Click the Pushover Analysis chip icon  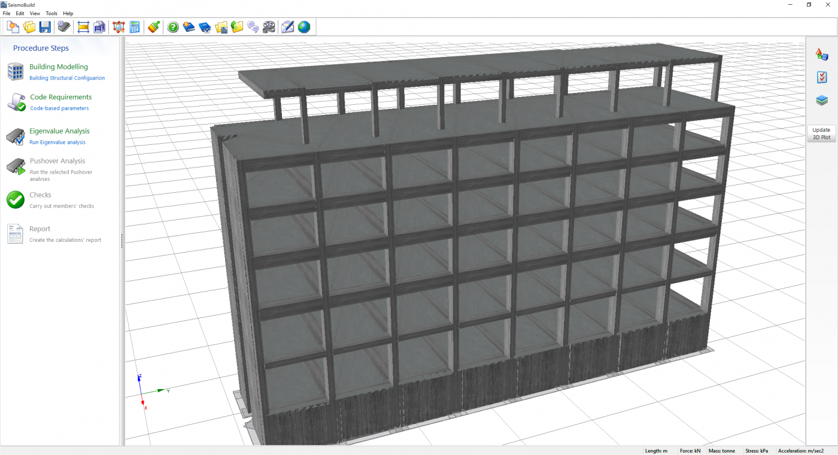pos(15,166)
